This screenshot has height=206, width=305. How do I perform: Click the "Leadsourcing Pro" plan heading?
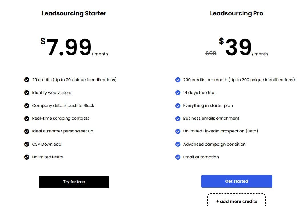click(237, 13)
